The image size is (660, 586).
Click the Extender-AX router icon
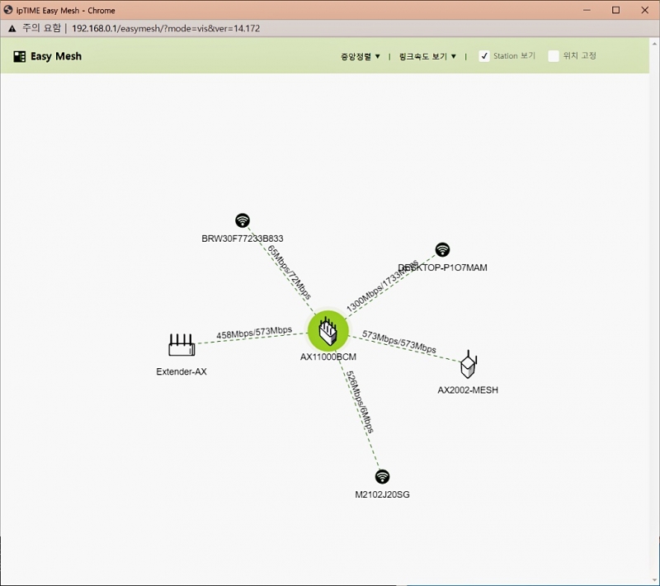pyautogui.click(x=181, y=344)
